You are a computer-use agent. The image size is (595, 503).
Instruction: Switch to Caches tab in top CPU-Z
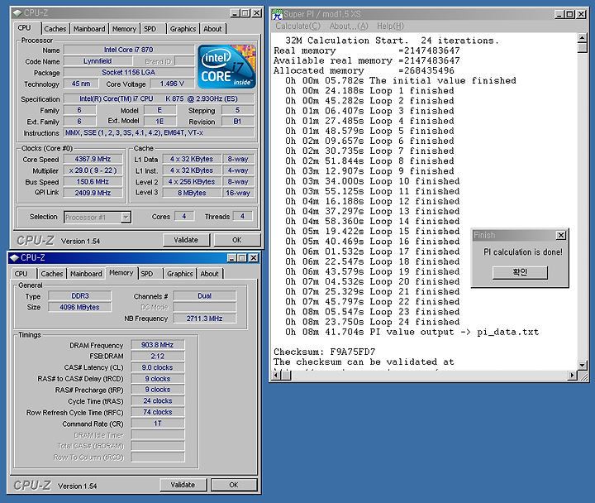(55, 29)
